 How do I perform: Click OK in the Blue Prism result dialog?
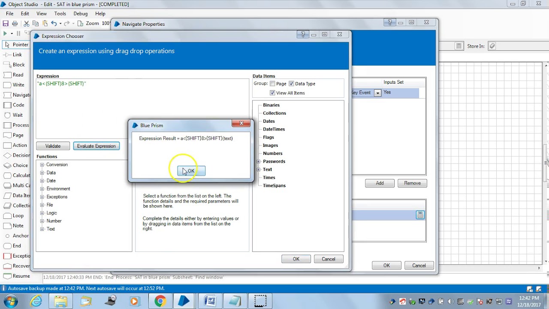(x=191, y=171)
